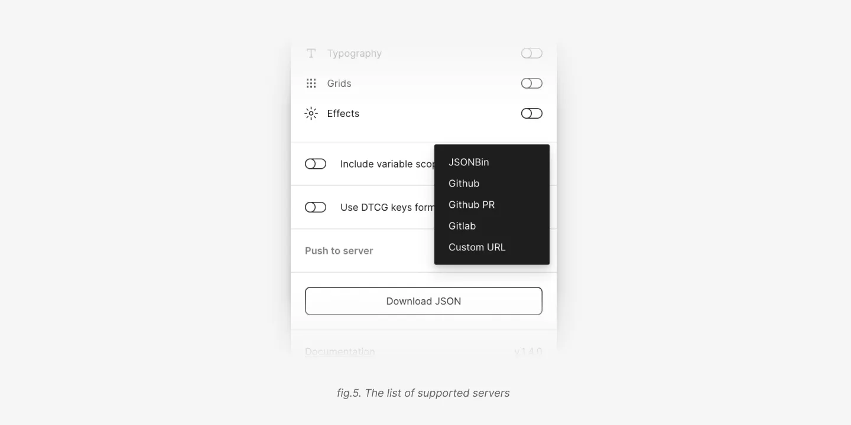Click the Typography T icon

click(x=311, y=53)
